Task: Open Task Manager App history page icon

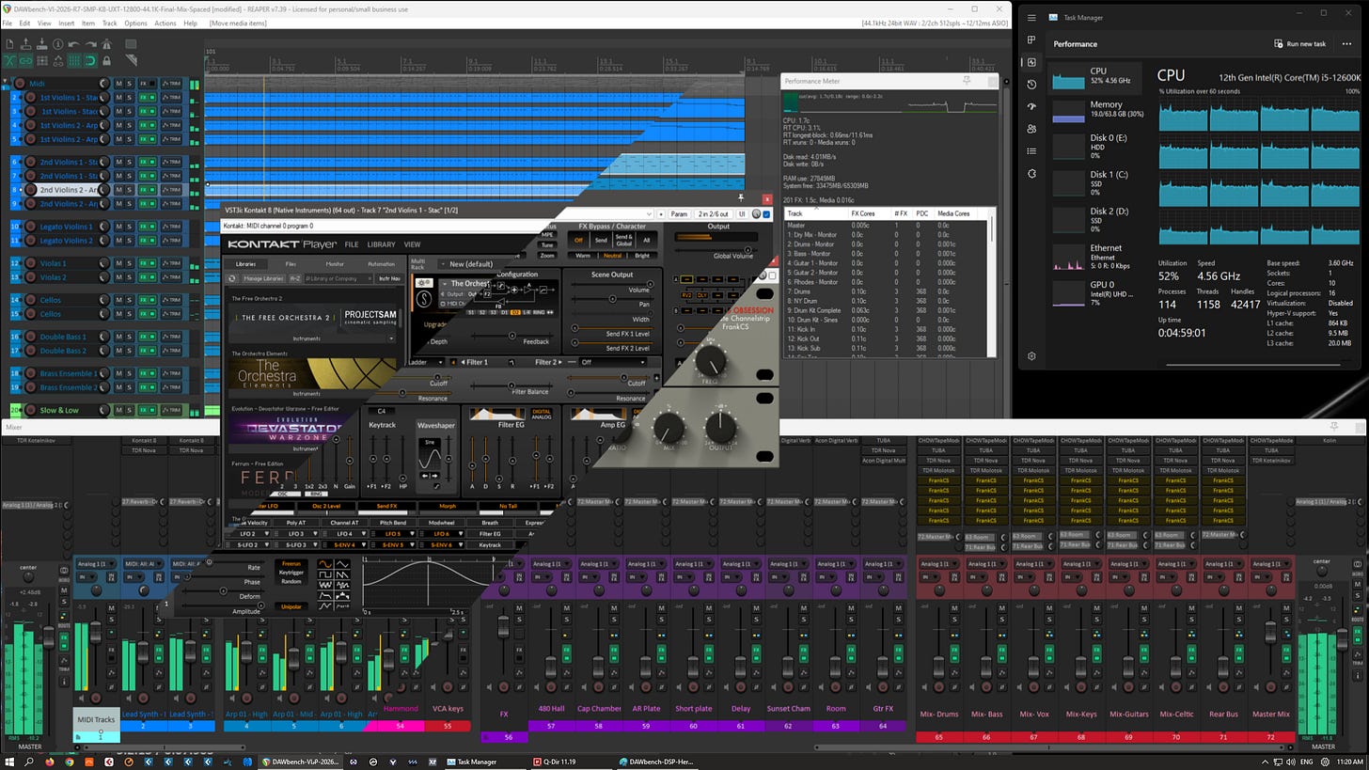Action: 1031,84
